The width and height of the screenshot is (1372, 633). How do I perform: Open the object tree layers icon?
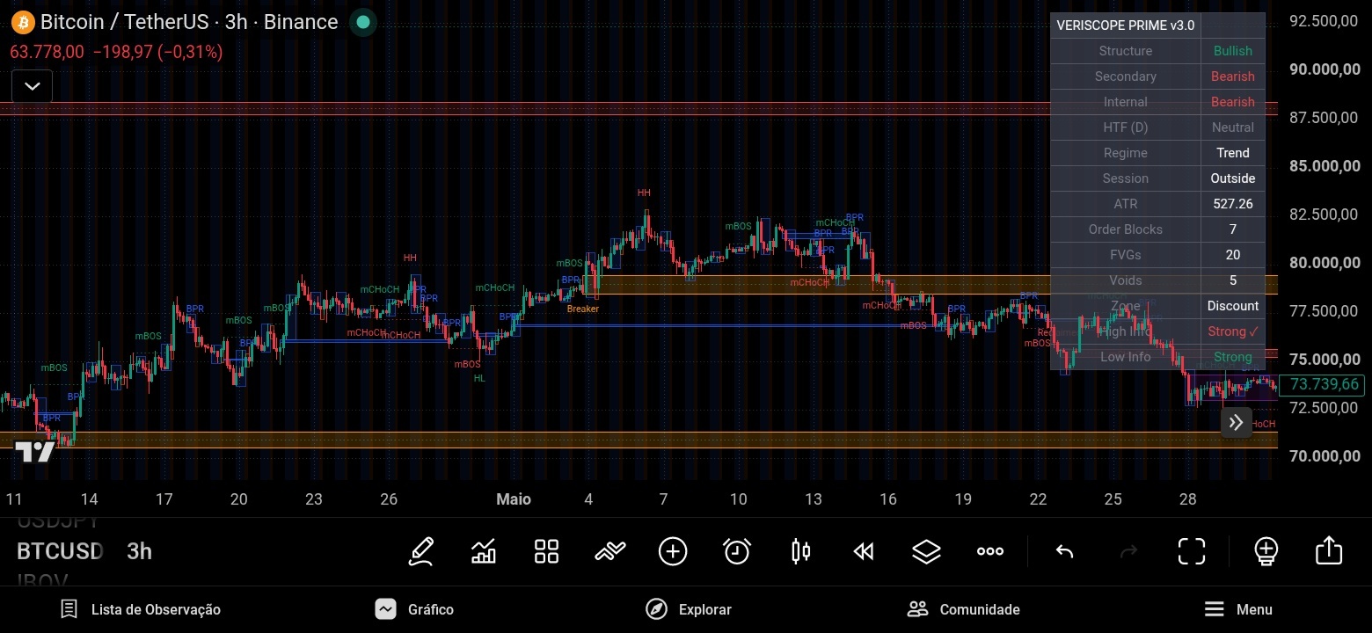[927, 551]
